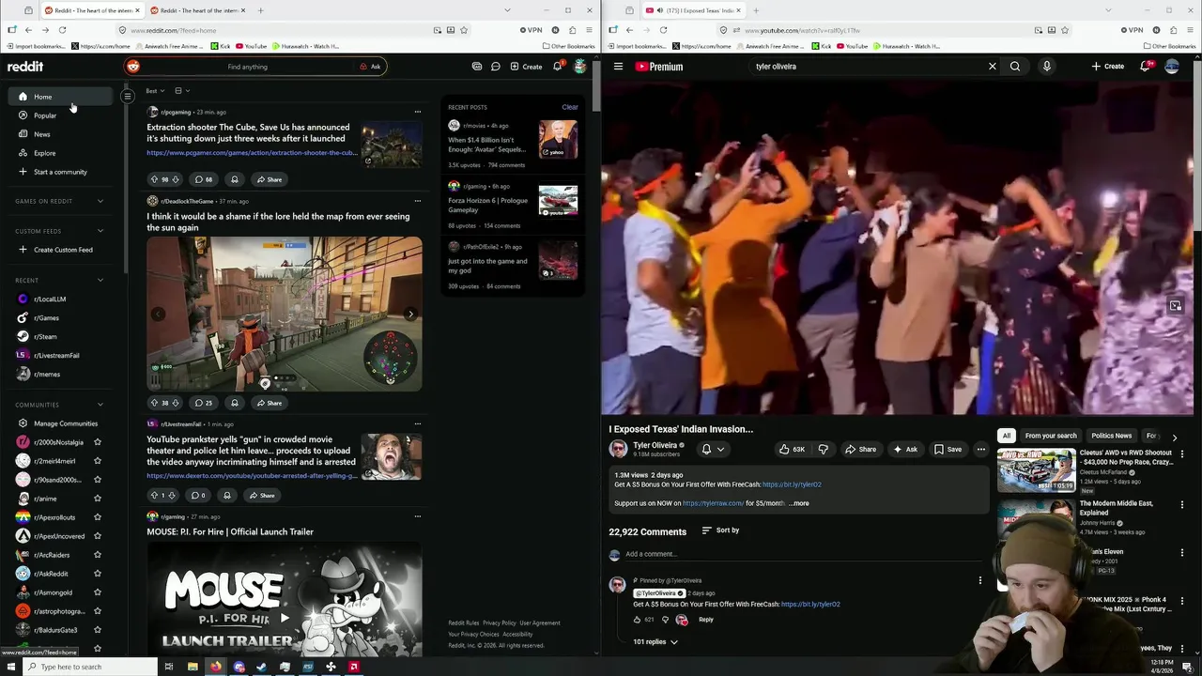The width and height of the screenshot is (1202, 676).
Task: Downvote the r/pcgaming Cube post
Action: tap(175, 179)
